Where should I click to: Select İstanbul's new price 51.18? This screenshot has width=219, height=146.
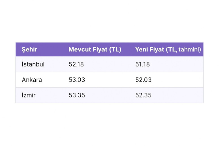143,64
